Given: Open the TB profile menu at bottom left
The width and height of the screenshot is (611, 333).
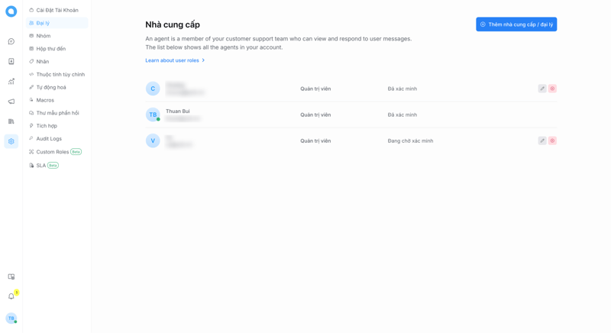Looking at the screenshot, I should [11, 318].
